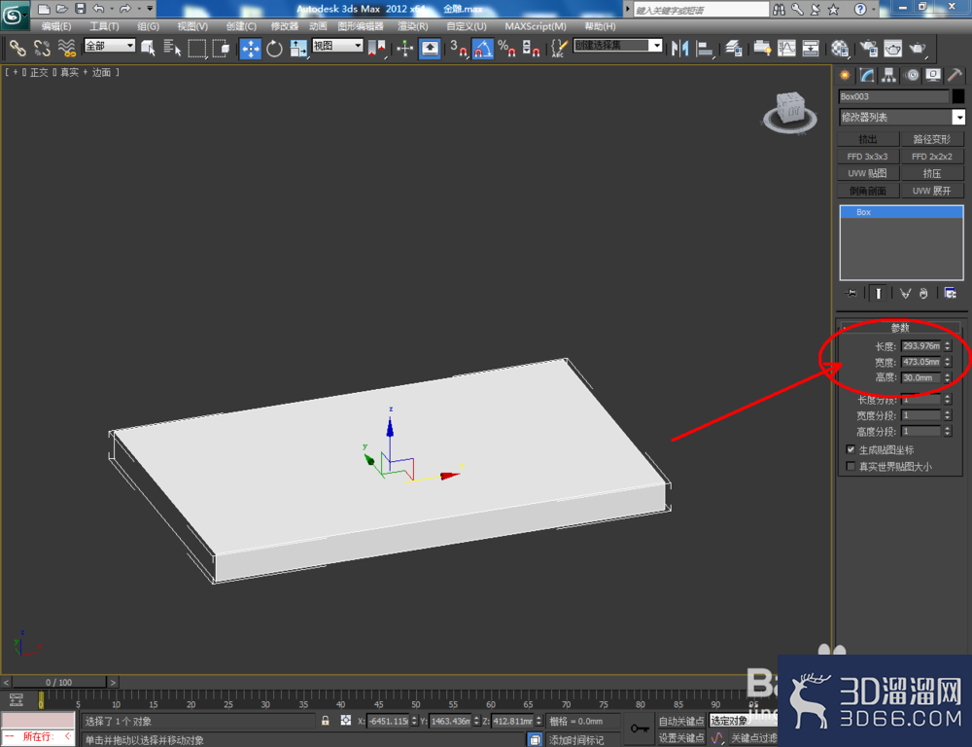Click the 长度 value field

coord(921,345)
